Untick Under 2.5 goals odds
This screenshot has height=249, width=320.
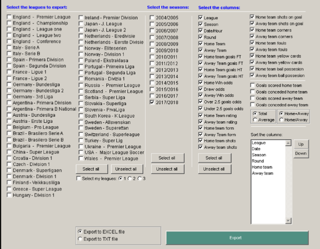tap(201, 109)
